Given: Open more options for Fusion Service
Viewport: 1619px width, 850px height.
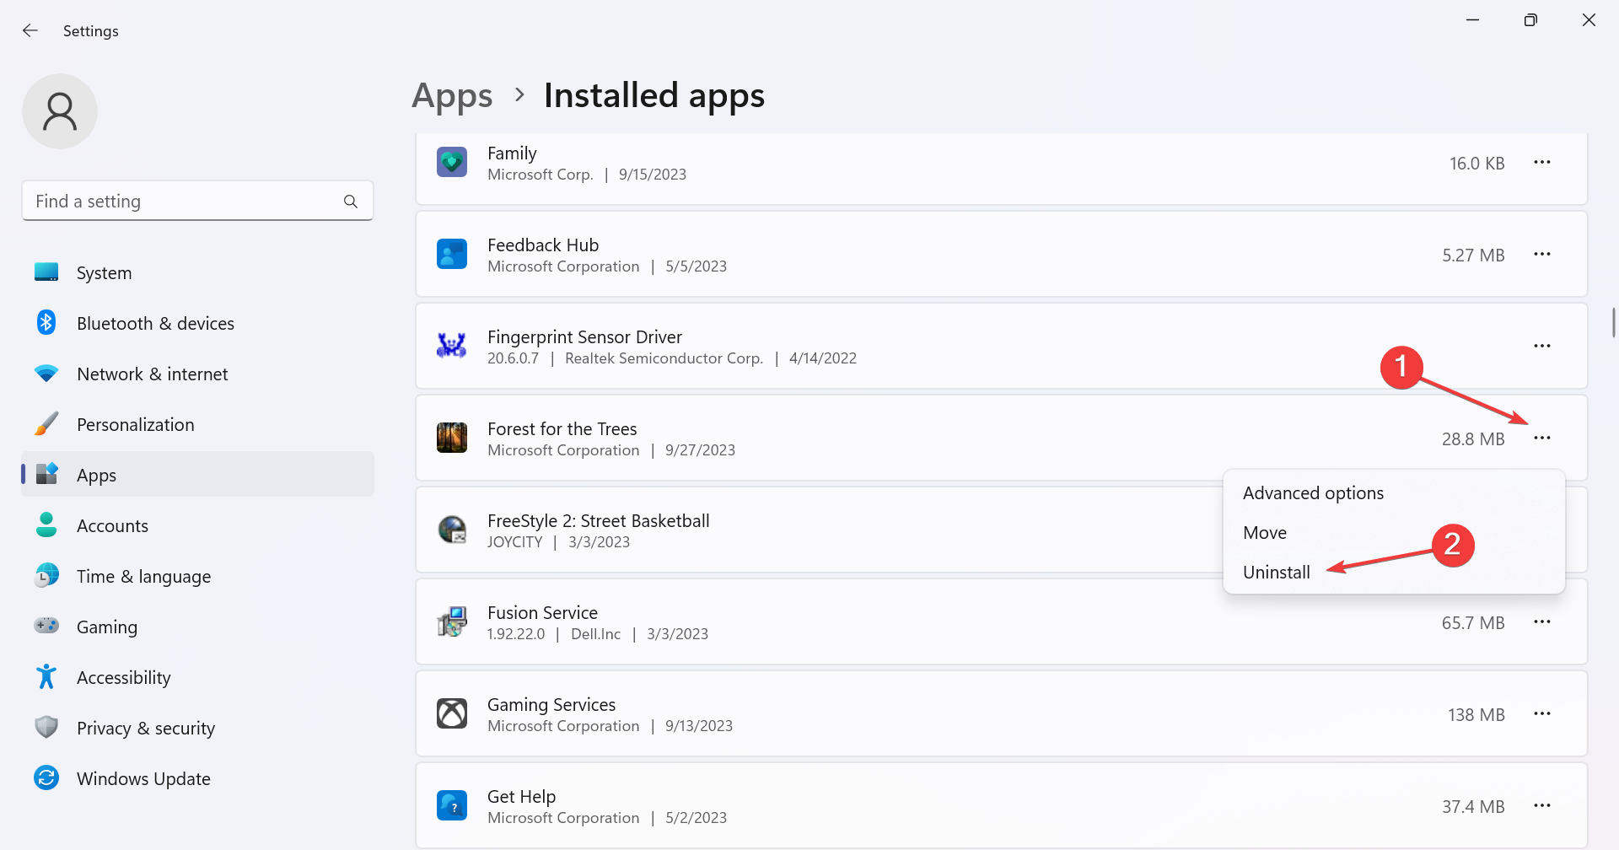Looking at the screenshot, I should click(1543, 621).
